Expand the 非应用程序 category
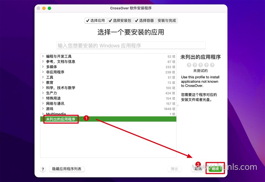Image resolution: width=265 pixels, height=182 pixels. click(43, 72)
